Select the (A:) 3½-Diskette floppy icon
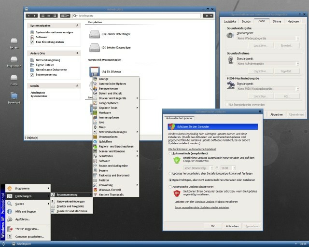This screenshot has width=309, height=247. (x=95, y=71)
